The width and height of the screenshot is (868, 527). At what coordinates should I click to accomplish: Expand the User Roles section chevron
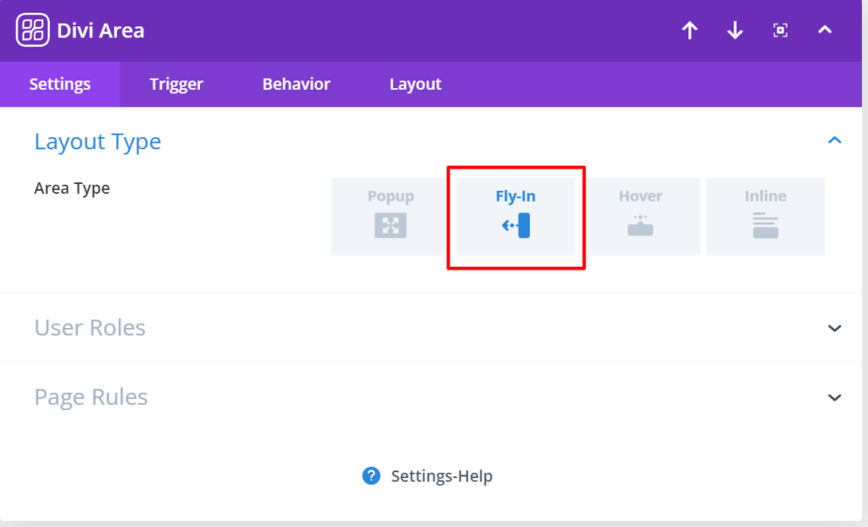point(834,328)
